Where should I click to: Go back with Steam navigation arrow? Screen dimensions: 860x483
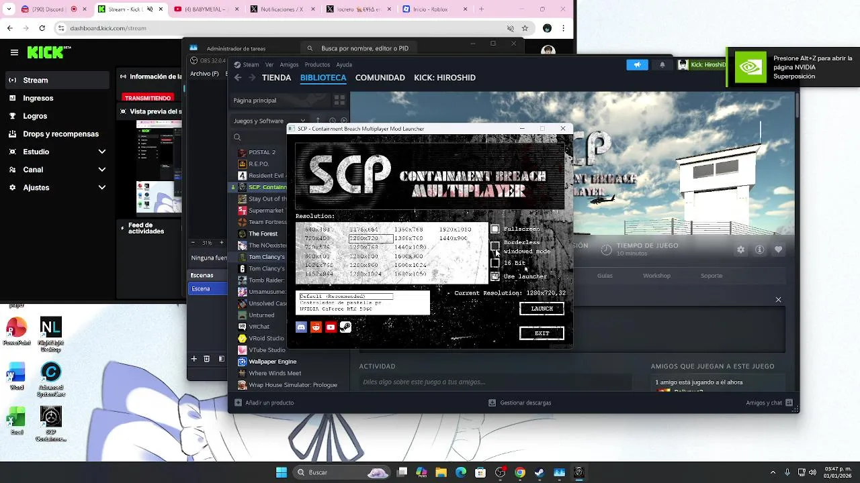(x=238, y=78)
